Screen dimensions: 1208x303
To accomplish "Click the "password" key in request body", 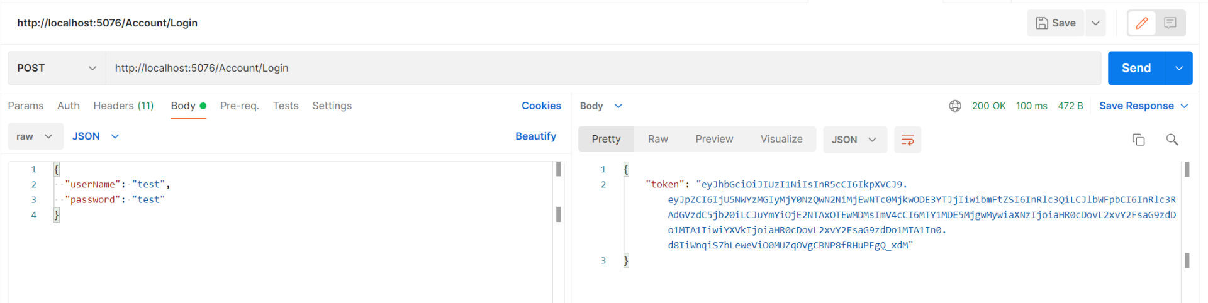I will point(92,199).
